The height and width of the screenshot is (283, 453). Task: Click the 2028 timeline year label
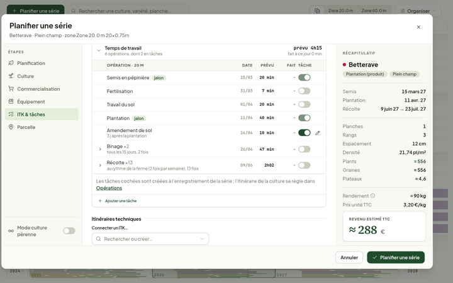coord(413,271)
